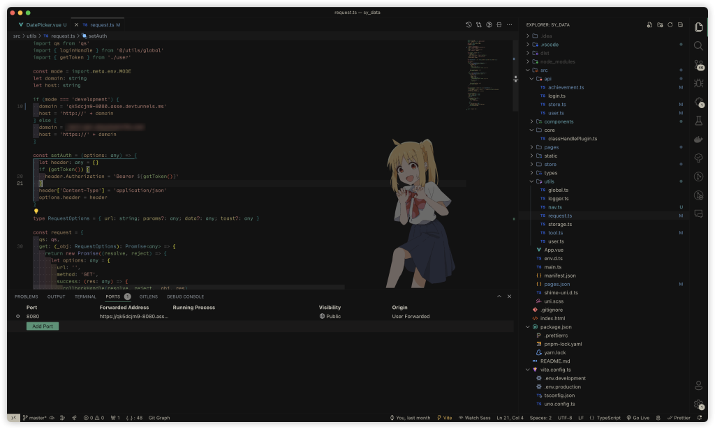Switch to the TERMINAL panel tab
Image resolution: width=715 pixels, height=429 pixels.
coord(85,296)
